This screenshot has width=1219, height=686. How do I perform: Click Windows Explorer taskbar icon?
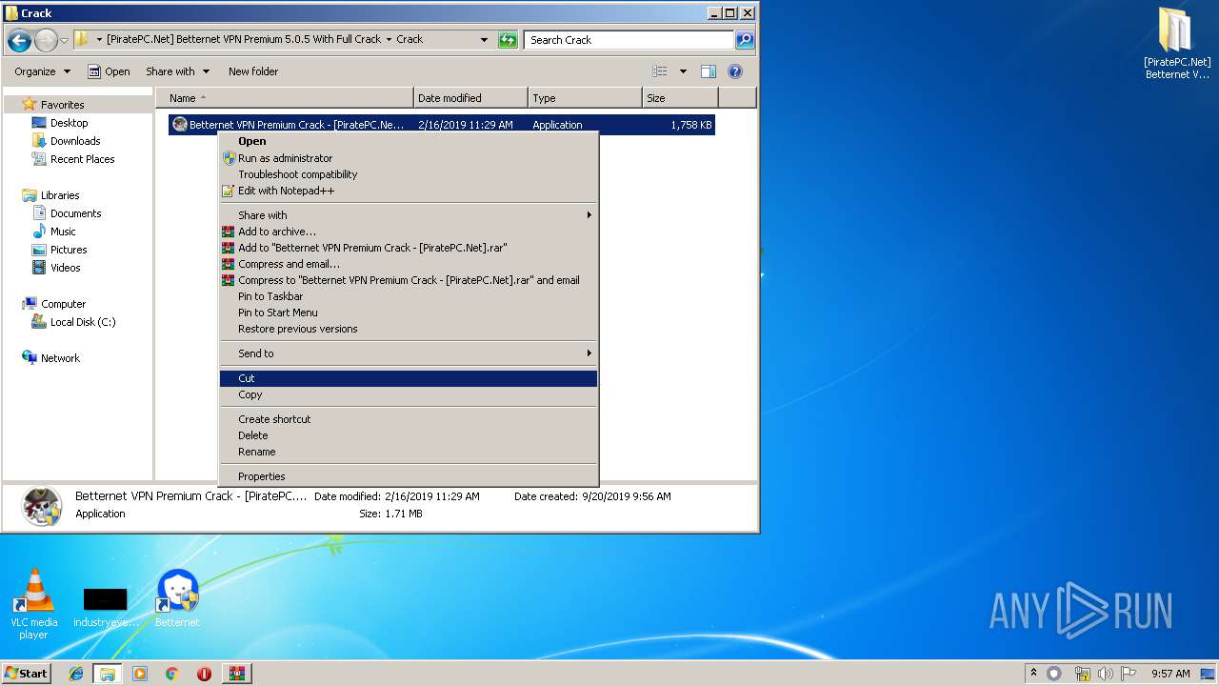tap(108, 674)
